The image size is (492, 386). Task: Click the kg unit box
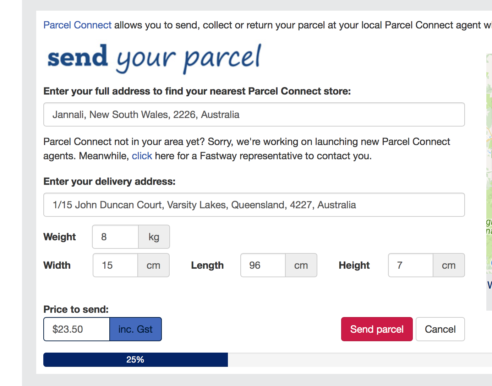click(x=154, y=237)
